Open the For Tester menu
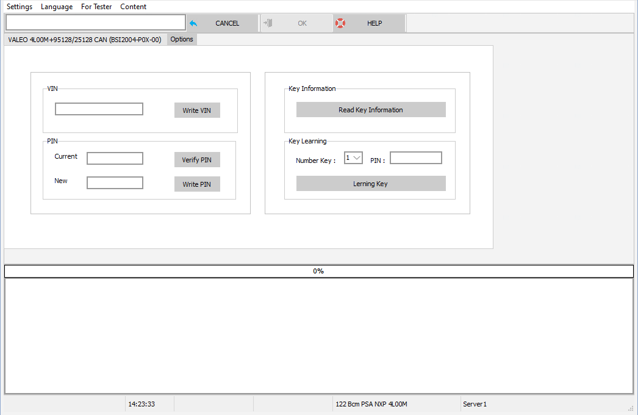Image resolution: width=638 pixels, height=415 pixels. (96, 7)
